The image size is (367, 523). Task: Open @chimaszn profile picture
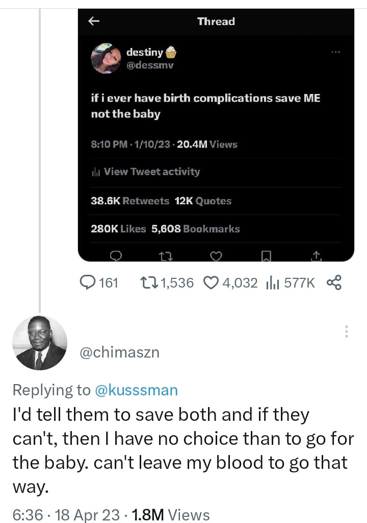tap(41, 343)
